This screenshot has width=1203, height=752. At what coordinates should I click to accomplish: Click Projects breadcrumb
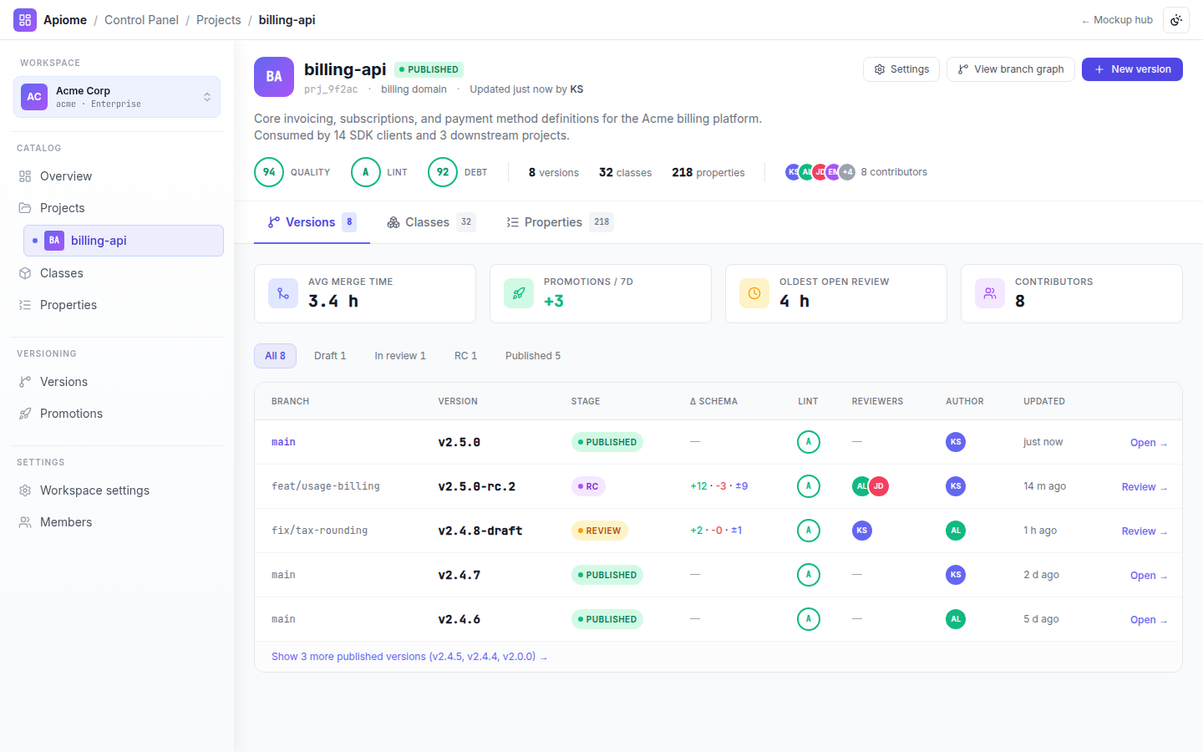click(x=219, y=20)
